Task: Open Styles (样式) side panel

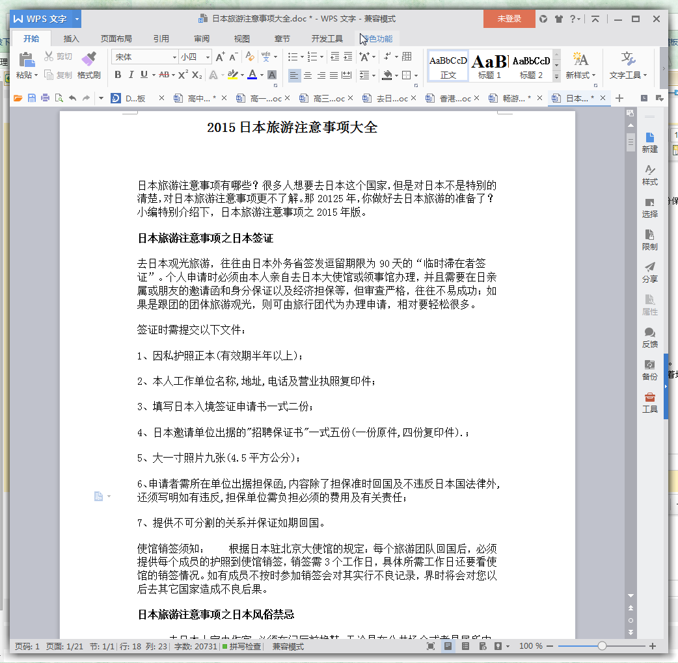Action: click(x=649, y=175)
